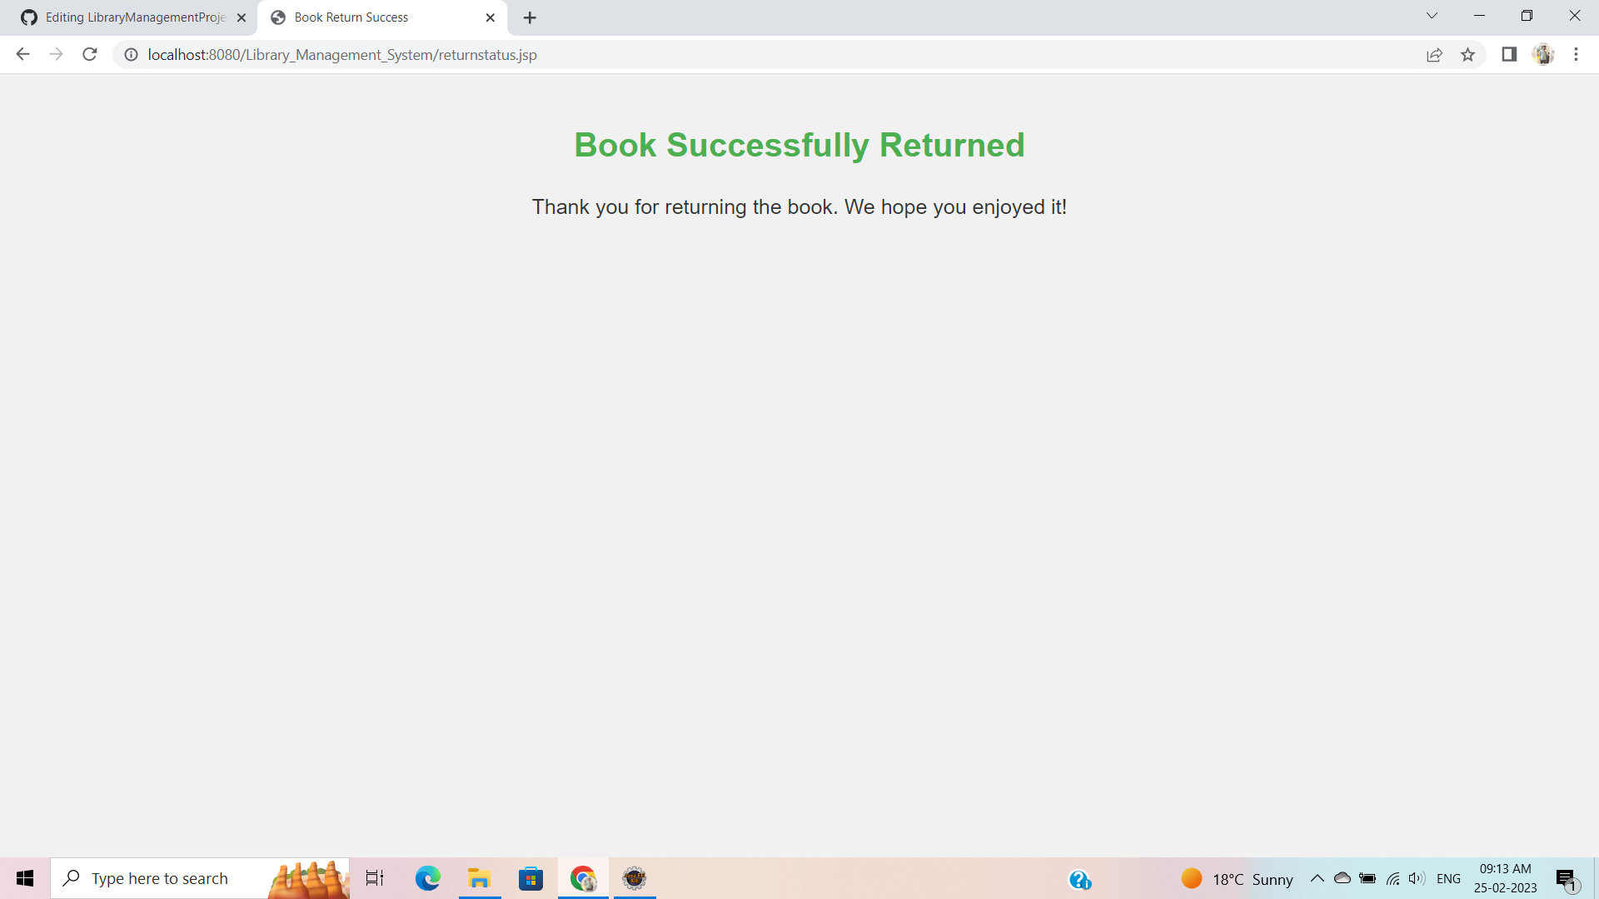Viewport: 1599px width, 899px height.
Task: Open the Chrome profile menu
Action: (x=1544, y=54)
